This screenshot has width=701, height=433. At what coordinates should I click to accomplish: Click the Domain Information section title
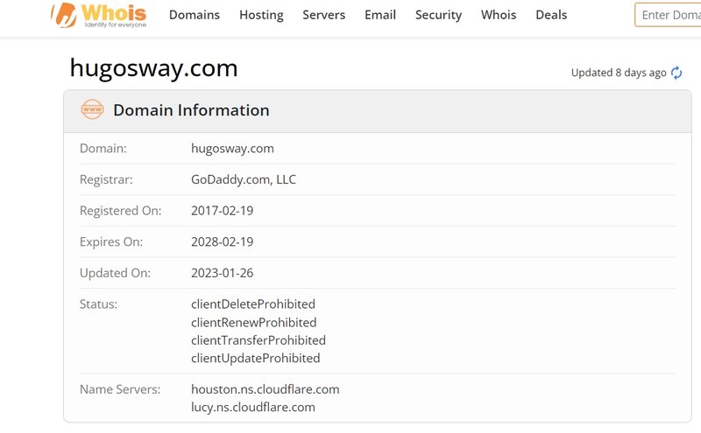pyautogui.click(x=191, y=110)
